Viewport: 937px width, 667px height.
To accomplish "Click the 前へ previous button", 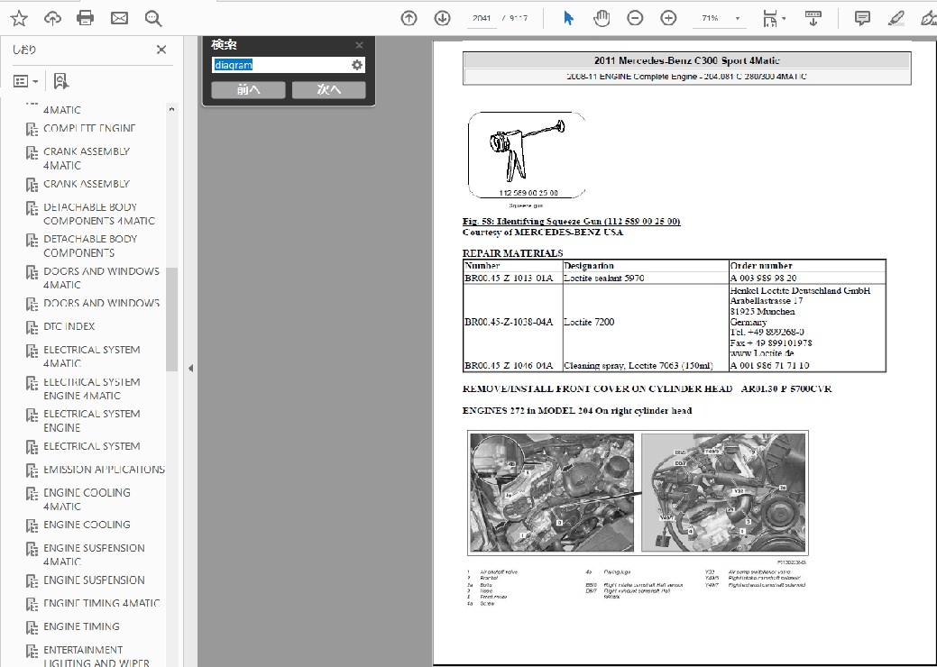I will pyautogui.click(x=248, y=89).
